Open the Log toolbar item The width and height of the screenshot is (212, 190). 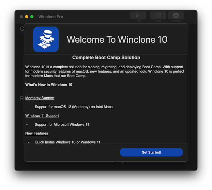[138, 15]
